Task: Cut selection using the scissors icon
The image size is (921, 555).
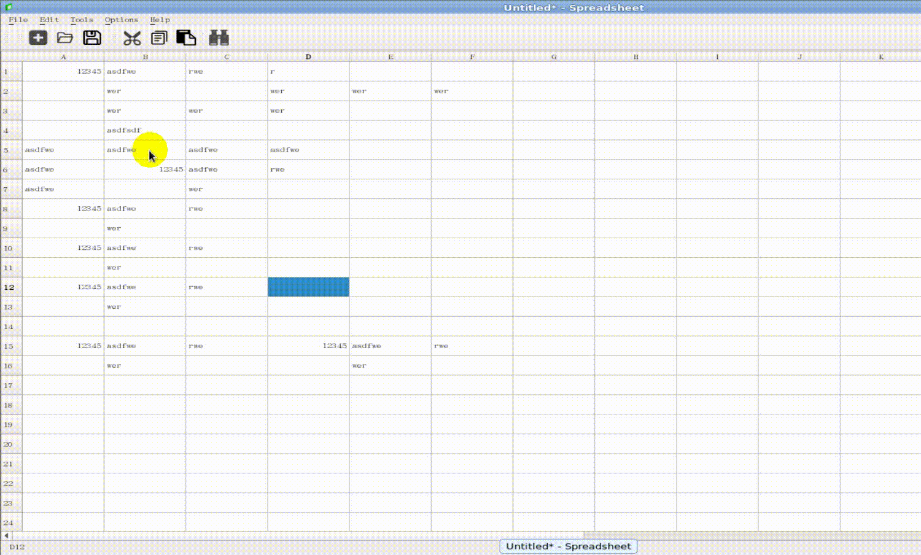Action: coord(131,37)
